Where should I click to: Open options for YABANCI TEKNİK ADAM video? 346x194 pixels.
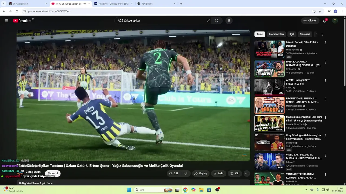325,175
